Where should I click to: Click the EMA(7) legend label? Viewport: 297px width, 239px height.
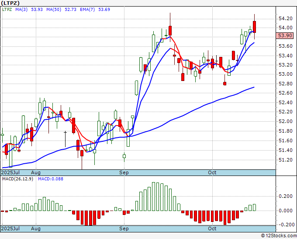pos(87,10)
